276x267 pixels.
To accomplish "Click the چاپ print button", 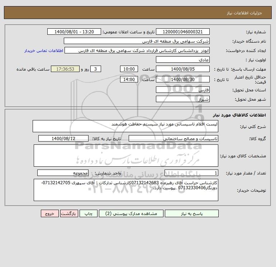I will (x=89, y=214).
